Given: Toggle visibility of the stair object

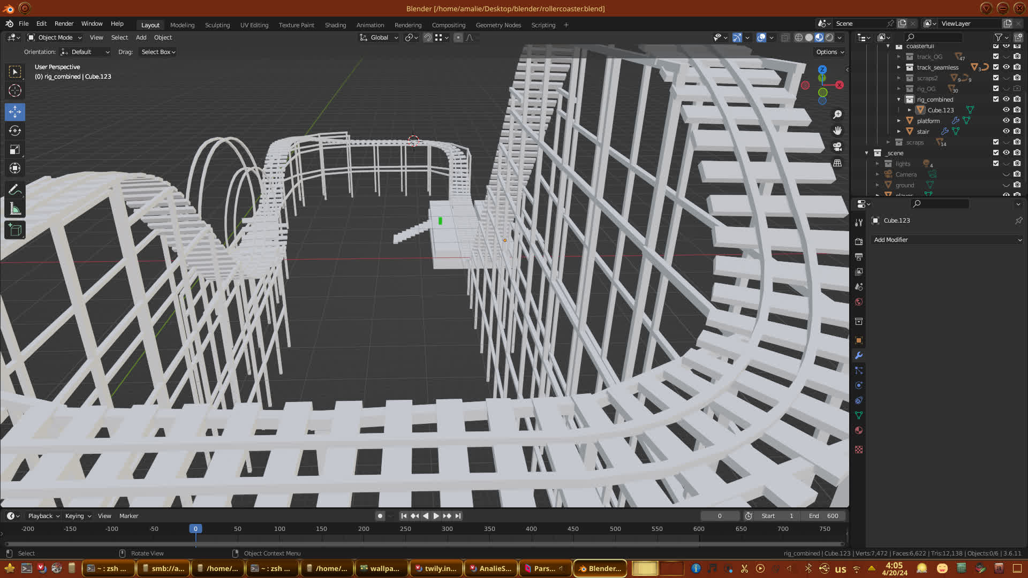Looking at the screenshot, I should [1006, 132].
